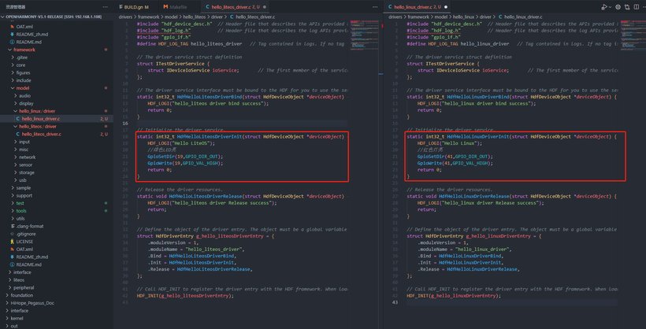This screenshot has width=646, height=329.
Task: Click hello_liteos breadcrumb in left editor
Action: click(194, 17)
